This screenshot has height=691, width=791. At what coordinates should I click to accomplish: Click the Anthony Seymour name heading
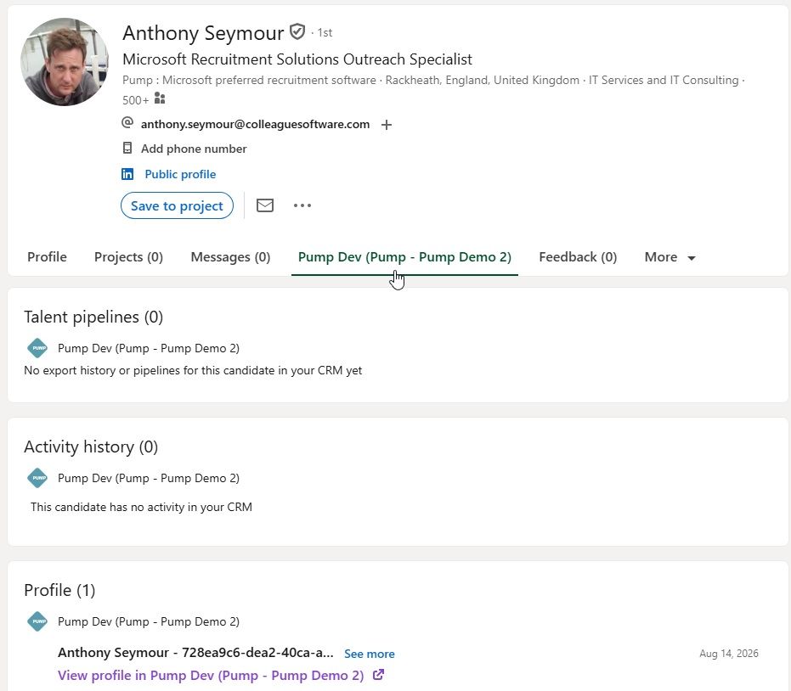(x=203, y=33)
